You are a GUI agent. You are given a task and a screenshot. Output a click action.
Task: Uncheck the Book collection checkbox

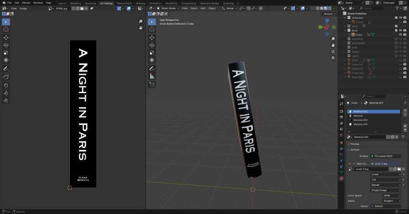pos(396,30)
